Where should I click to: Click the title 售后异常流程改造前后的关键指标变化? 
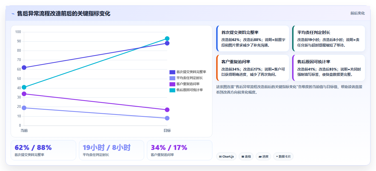[64, 13]
